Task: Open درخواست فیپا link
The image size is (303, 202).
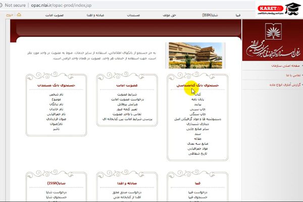Action: tap(197, 192)
